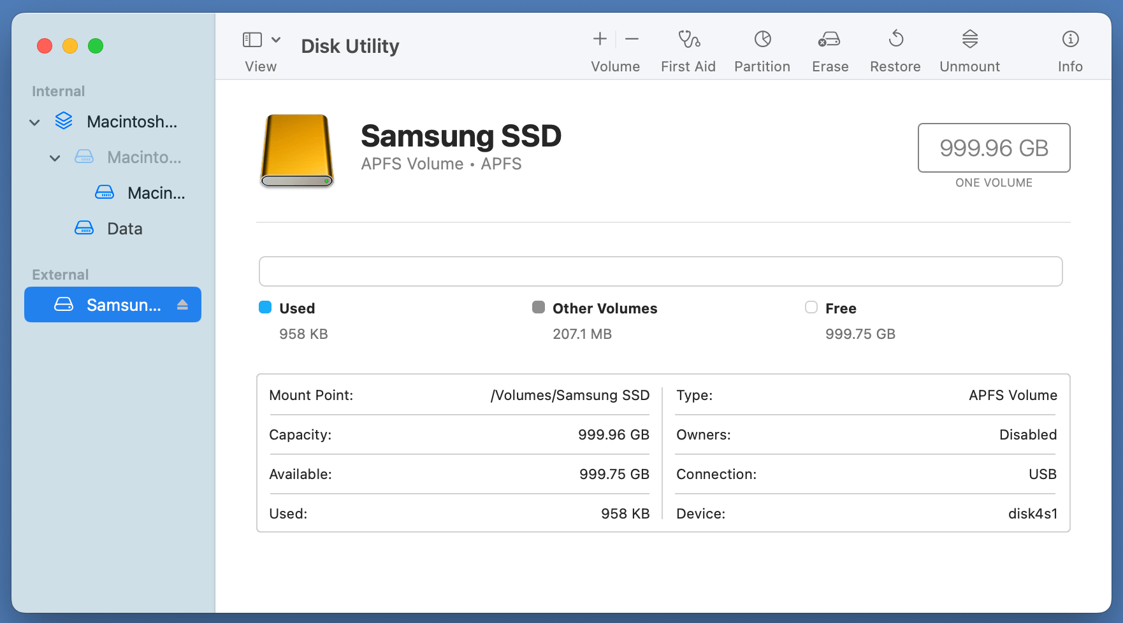Click the Other Volumes legend label

coord(604,308)
